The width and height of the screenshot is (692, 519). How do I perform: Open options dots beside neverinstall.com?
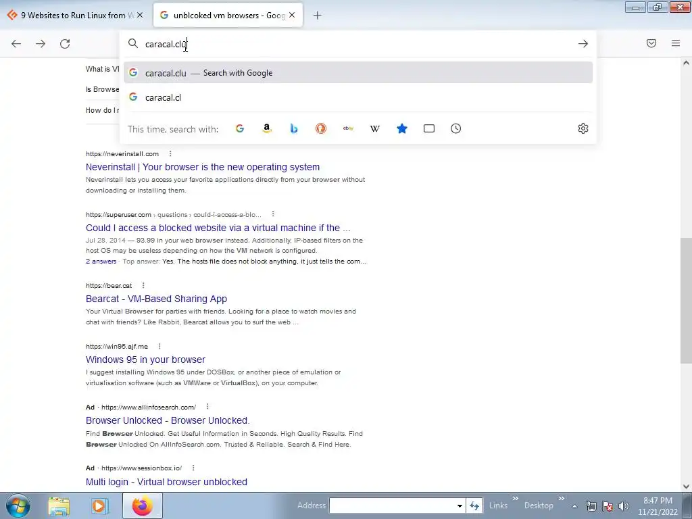[170, 153]
